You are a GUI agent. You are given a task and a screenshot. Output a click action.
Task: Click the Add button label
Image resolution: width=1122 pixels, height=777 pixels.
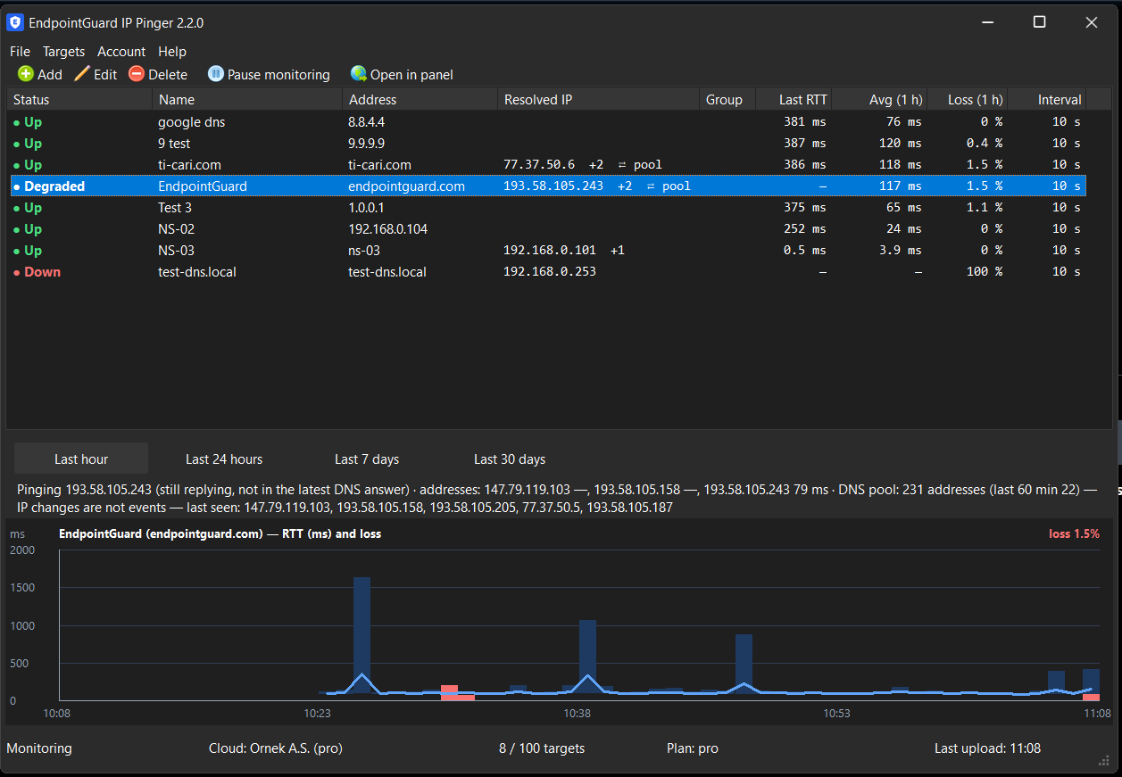coord(50,75)
